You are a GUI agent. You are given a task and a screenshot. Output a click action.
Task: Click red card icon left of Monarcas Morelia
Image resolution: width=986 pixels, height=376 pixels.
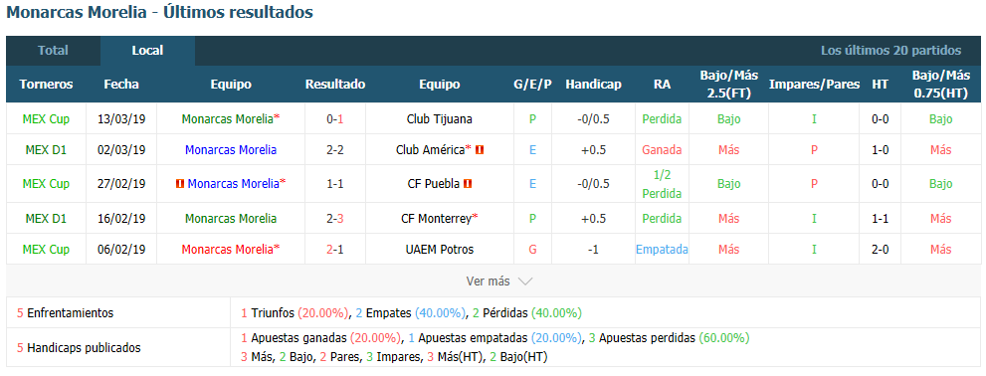(180, 184)
